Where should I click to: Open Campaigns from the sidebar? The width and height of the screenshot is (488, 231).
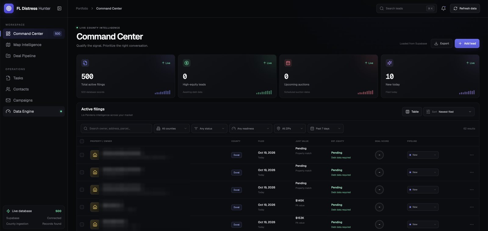click(x=34, y=100)
